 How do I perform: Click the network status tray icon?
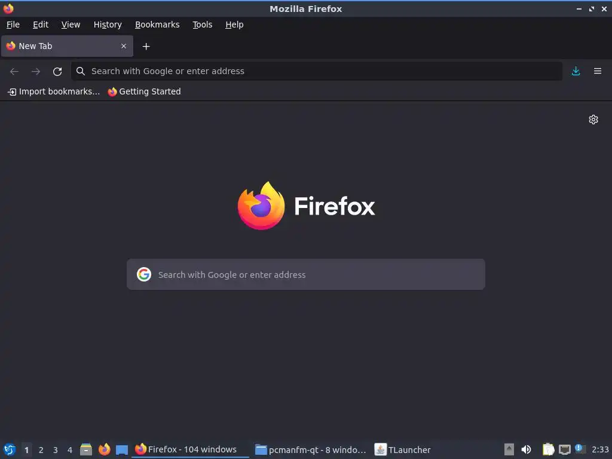point(565,449)
